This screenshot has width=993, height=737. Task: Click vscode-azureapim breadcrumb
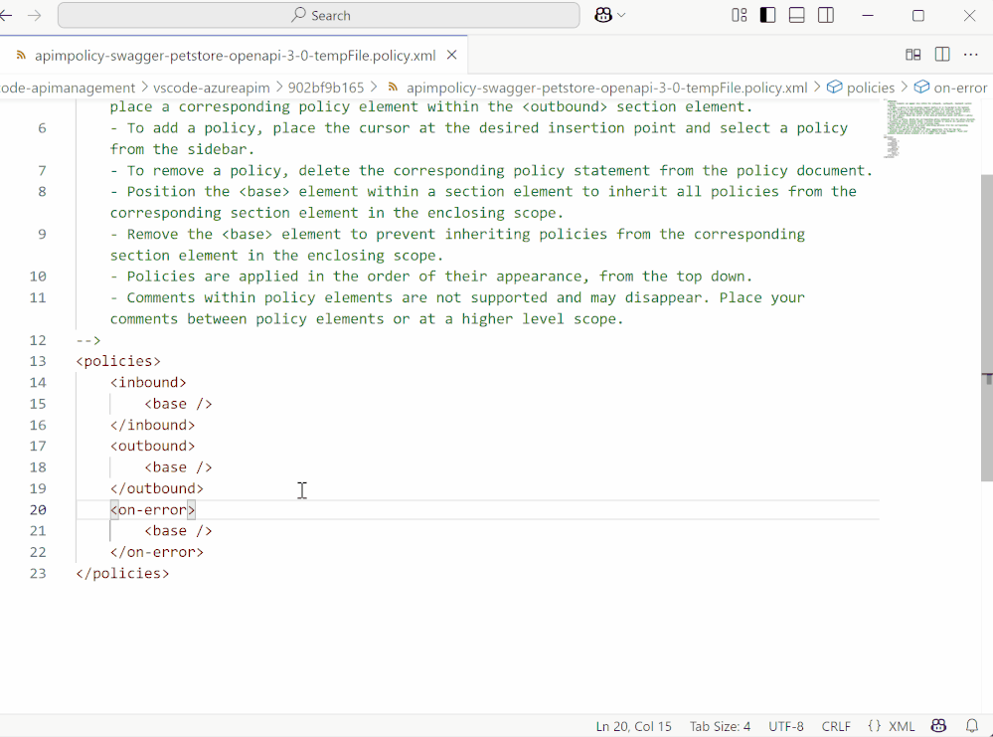212,88
